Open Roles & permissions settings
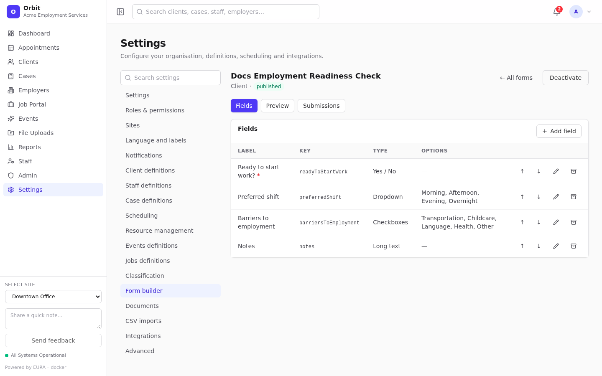 point(171,110)
